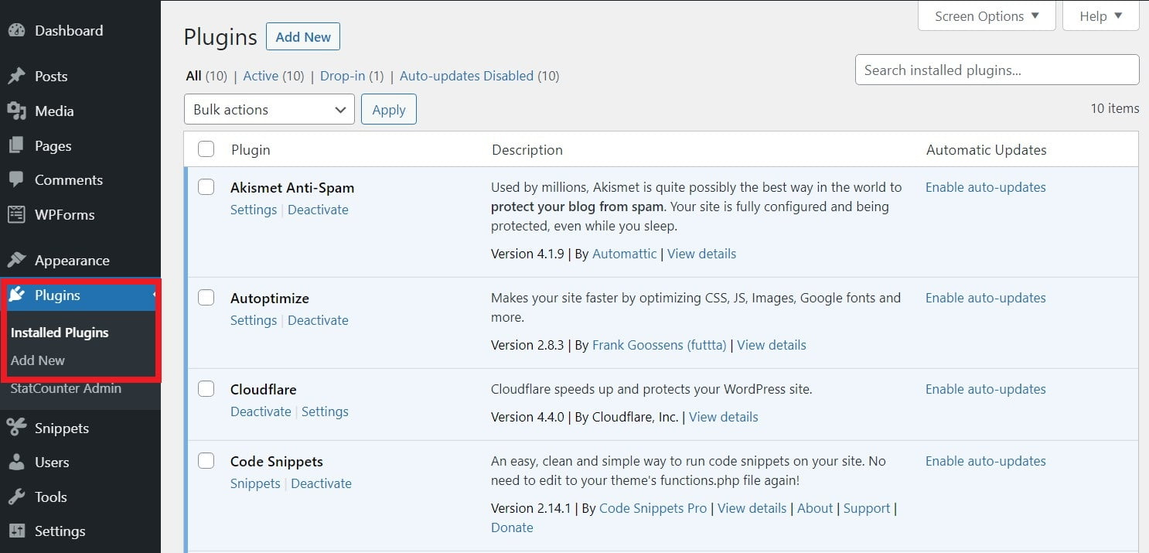The height and width of the screenshot is (553, 1149).
Task: Filter plugins by Drop-in (1)
Action: click(352, 76)
